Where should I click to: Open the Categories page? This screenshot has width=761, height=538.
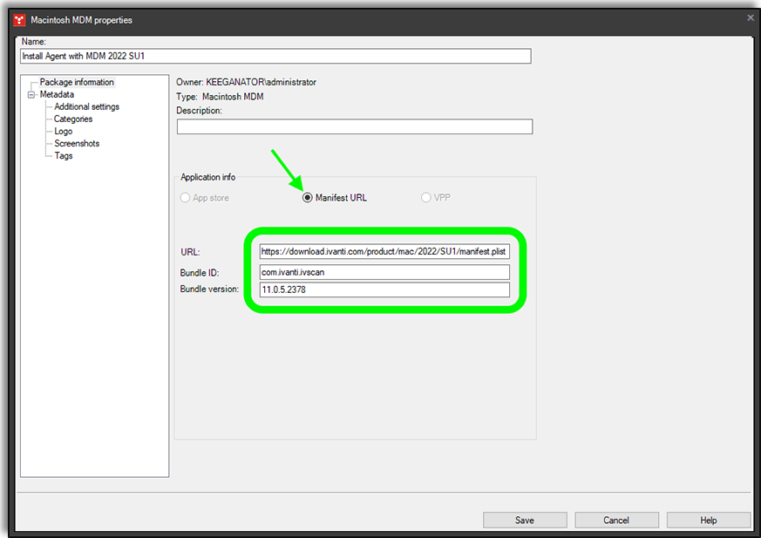click(x=74, y=118)
